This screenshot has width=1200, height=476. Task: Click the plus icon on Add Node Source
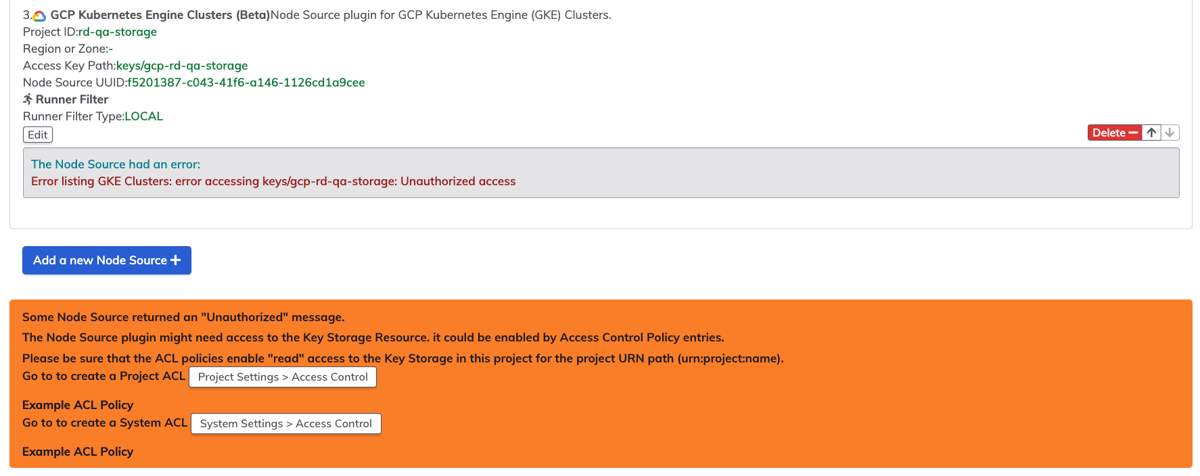(x=176, y=260)
